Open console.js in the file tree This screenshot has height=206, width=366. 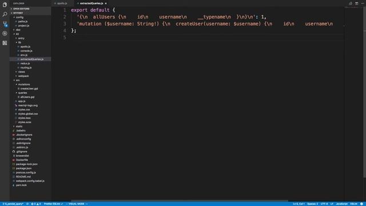(26, 51)
